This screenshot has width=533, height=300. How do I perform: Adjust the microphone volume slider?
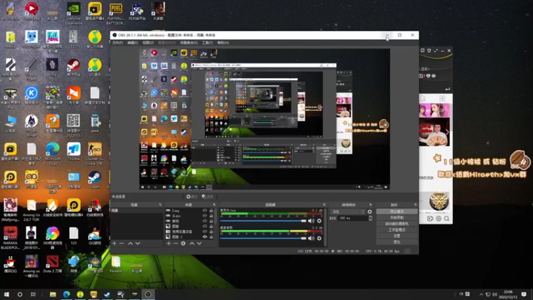point(263,221)
